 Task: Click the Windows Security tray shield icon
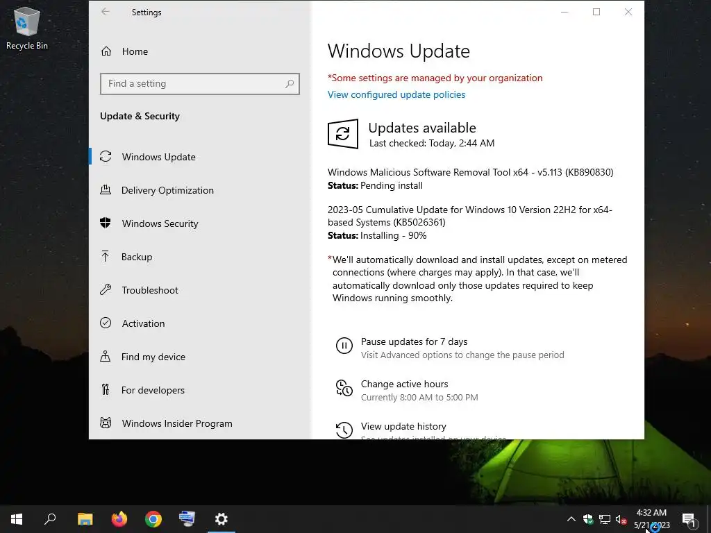point(588,519)
